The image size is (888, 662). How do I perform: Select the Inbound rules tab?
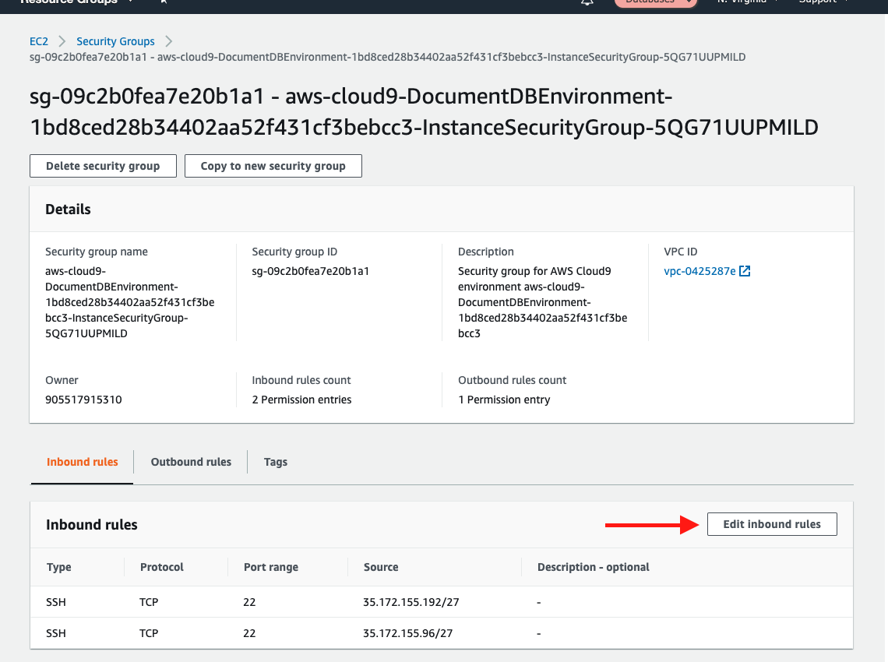pyautogui.click(x=82, y=462)
